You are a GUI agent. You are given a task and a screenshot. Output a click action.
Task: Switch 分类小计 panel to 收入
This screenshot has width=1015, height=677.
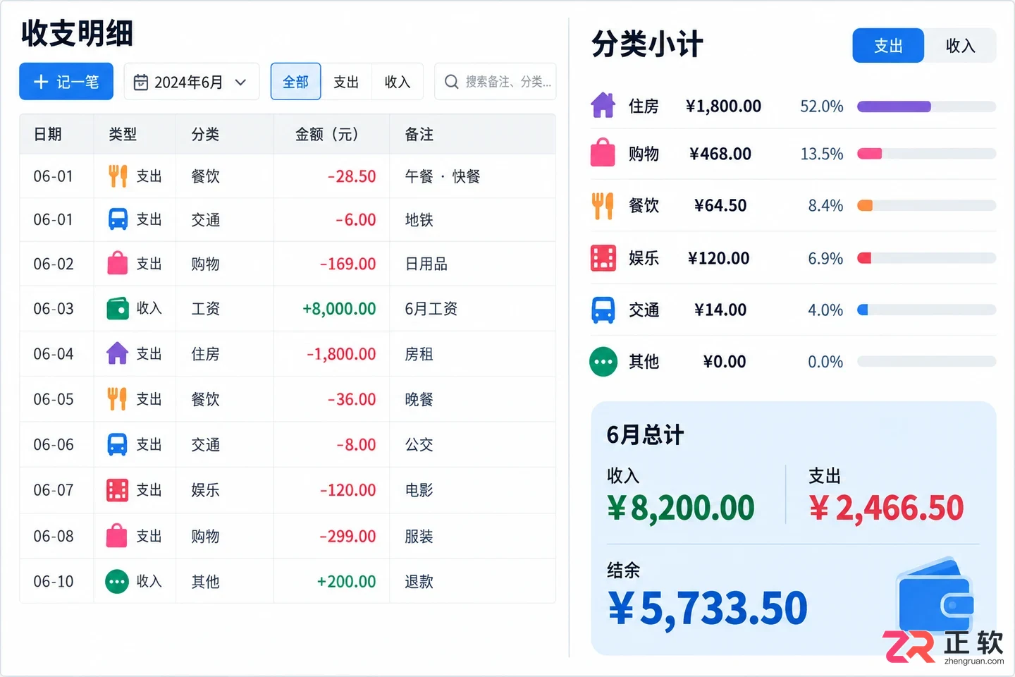click(960, 46)
